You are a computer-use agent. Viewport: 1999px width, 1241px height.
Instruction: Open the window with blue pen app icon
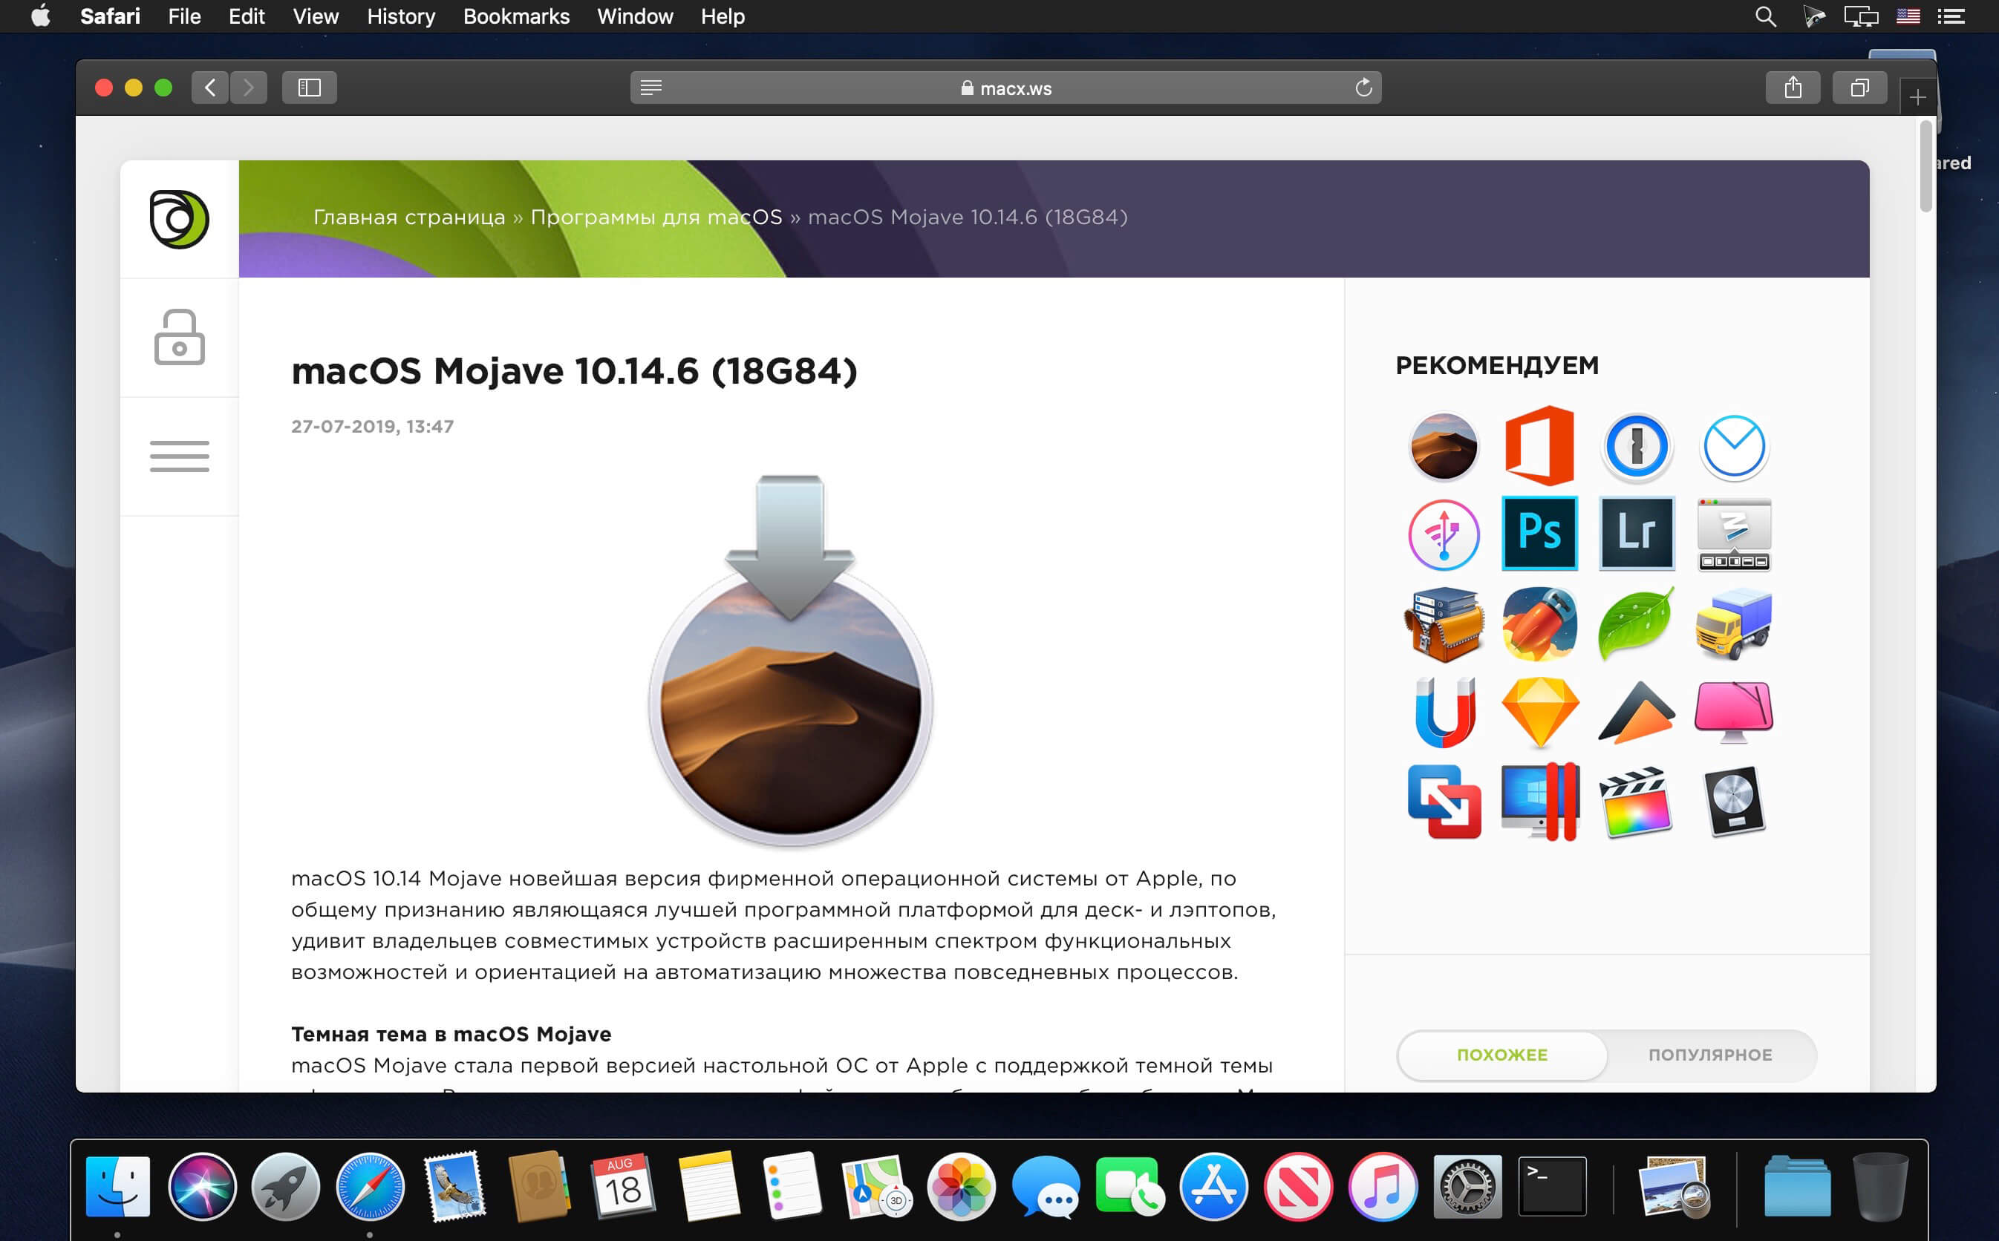[1734, 534]
